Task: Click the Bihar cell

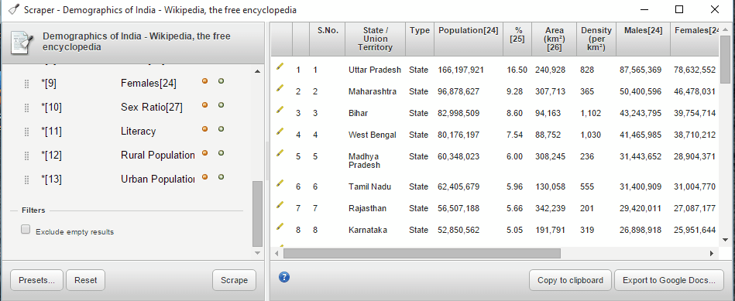Action: 358,113
